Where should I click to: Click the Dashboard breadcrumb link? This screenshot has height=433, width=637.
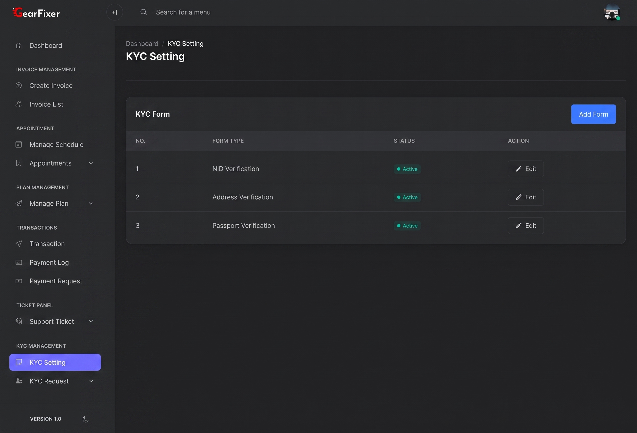point(142,44)
